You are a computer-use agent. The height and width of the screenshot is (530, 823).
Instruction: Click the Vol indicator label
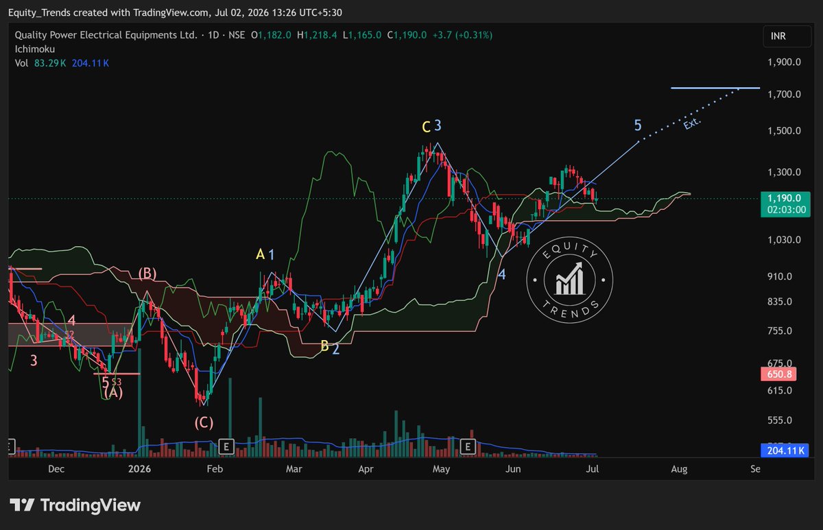click(21, 63)
